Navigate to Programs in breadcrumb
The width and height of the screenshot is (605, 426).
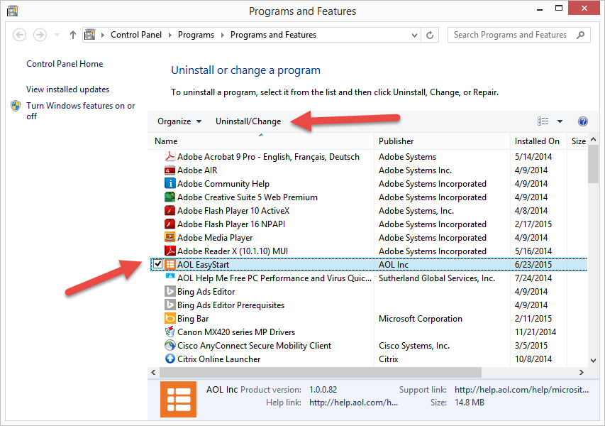click(196, 35)
